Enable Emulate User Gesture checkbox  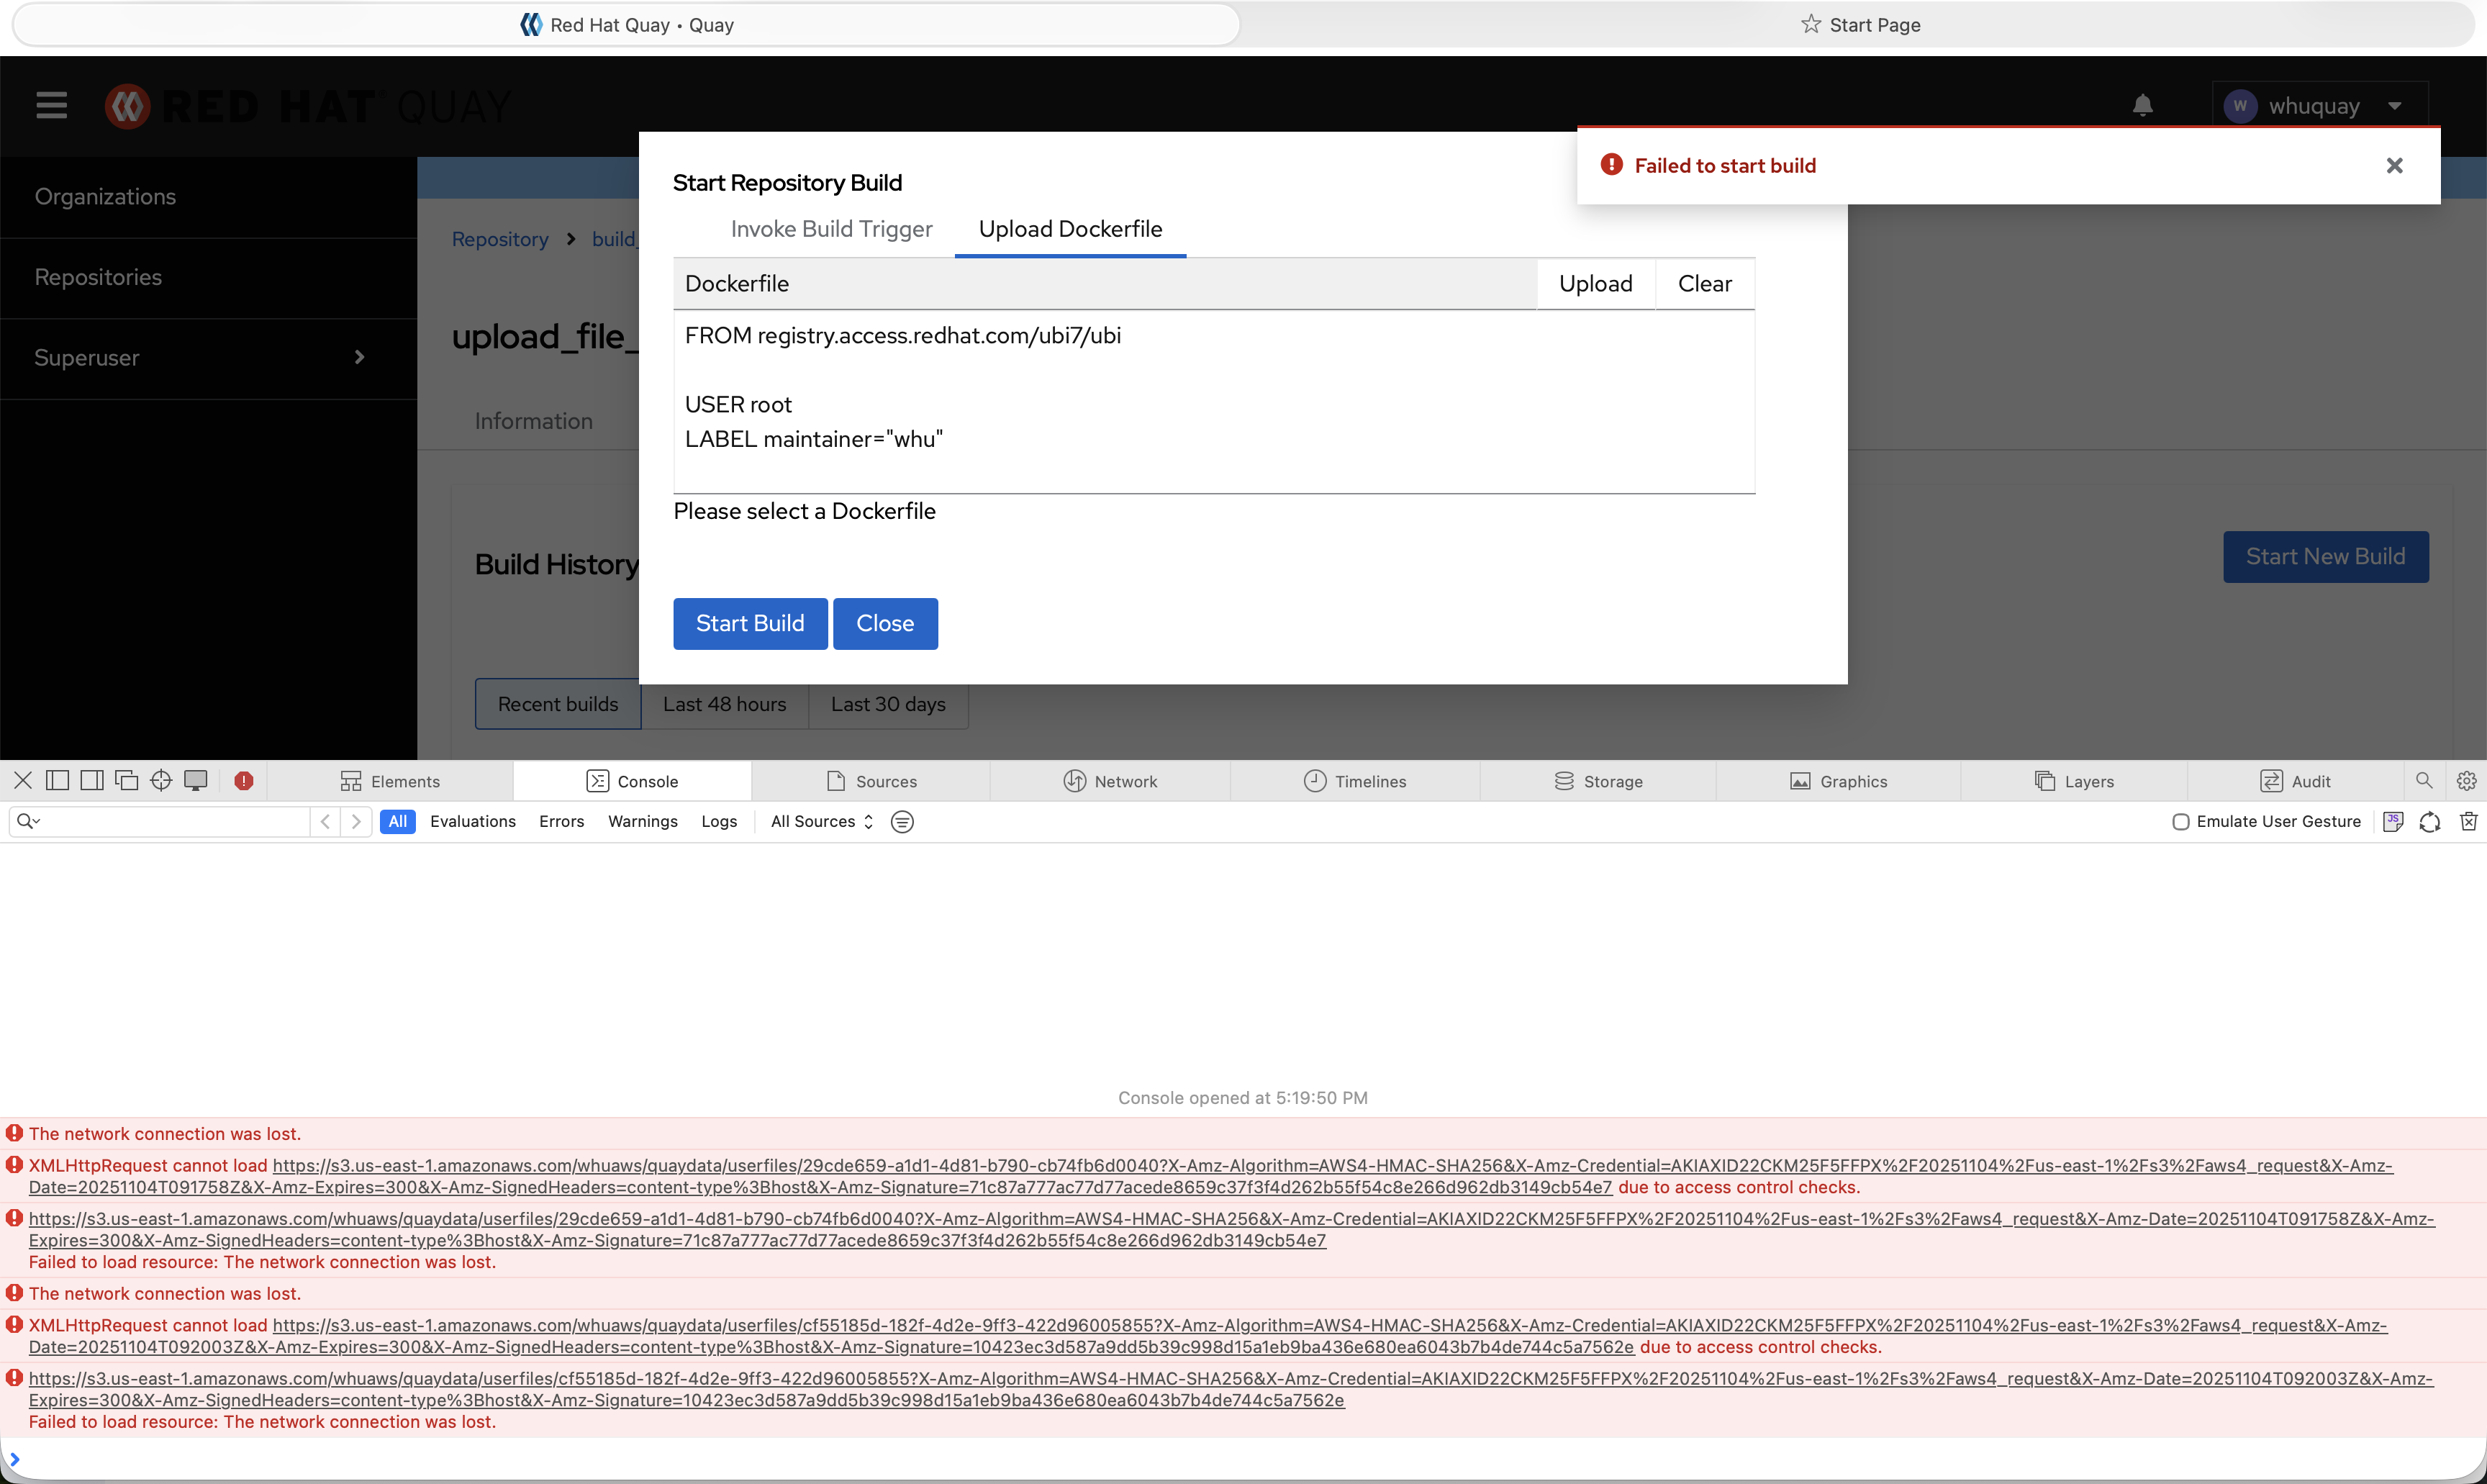click(2181, 822)
